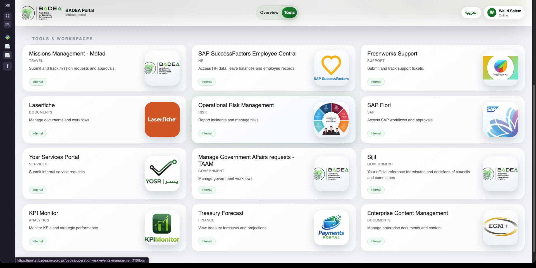Open Enterprise Content Management title
The height and width of the screenshot is (268, 536).
408,213
